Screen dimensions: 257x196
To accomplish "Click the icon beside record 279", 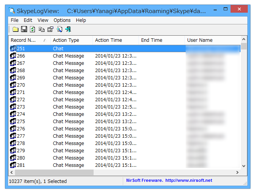I will 13,151.
